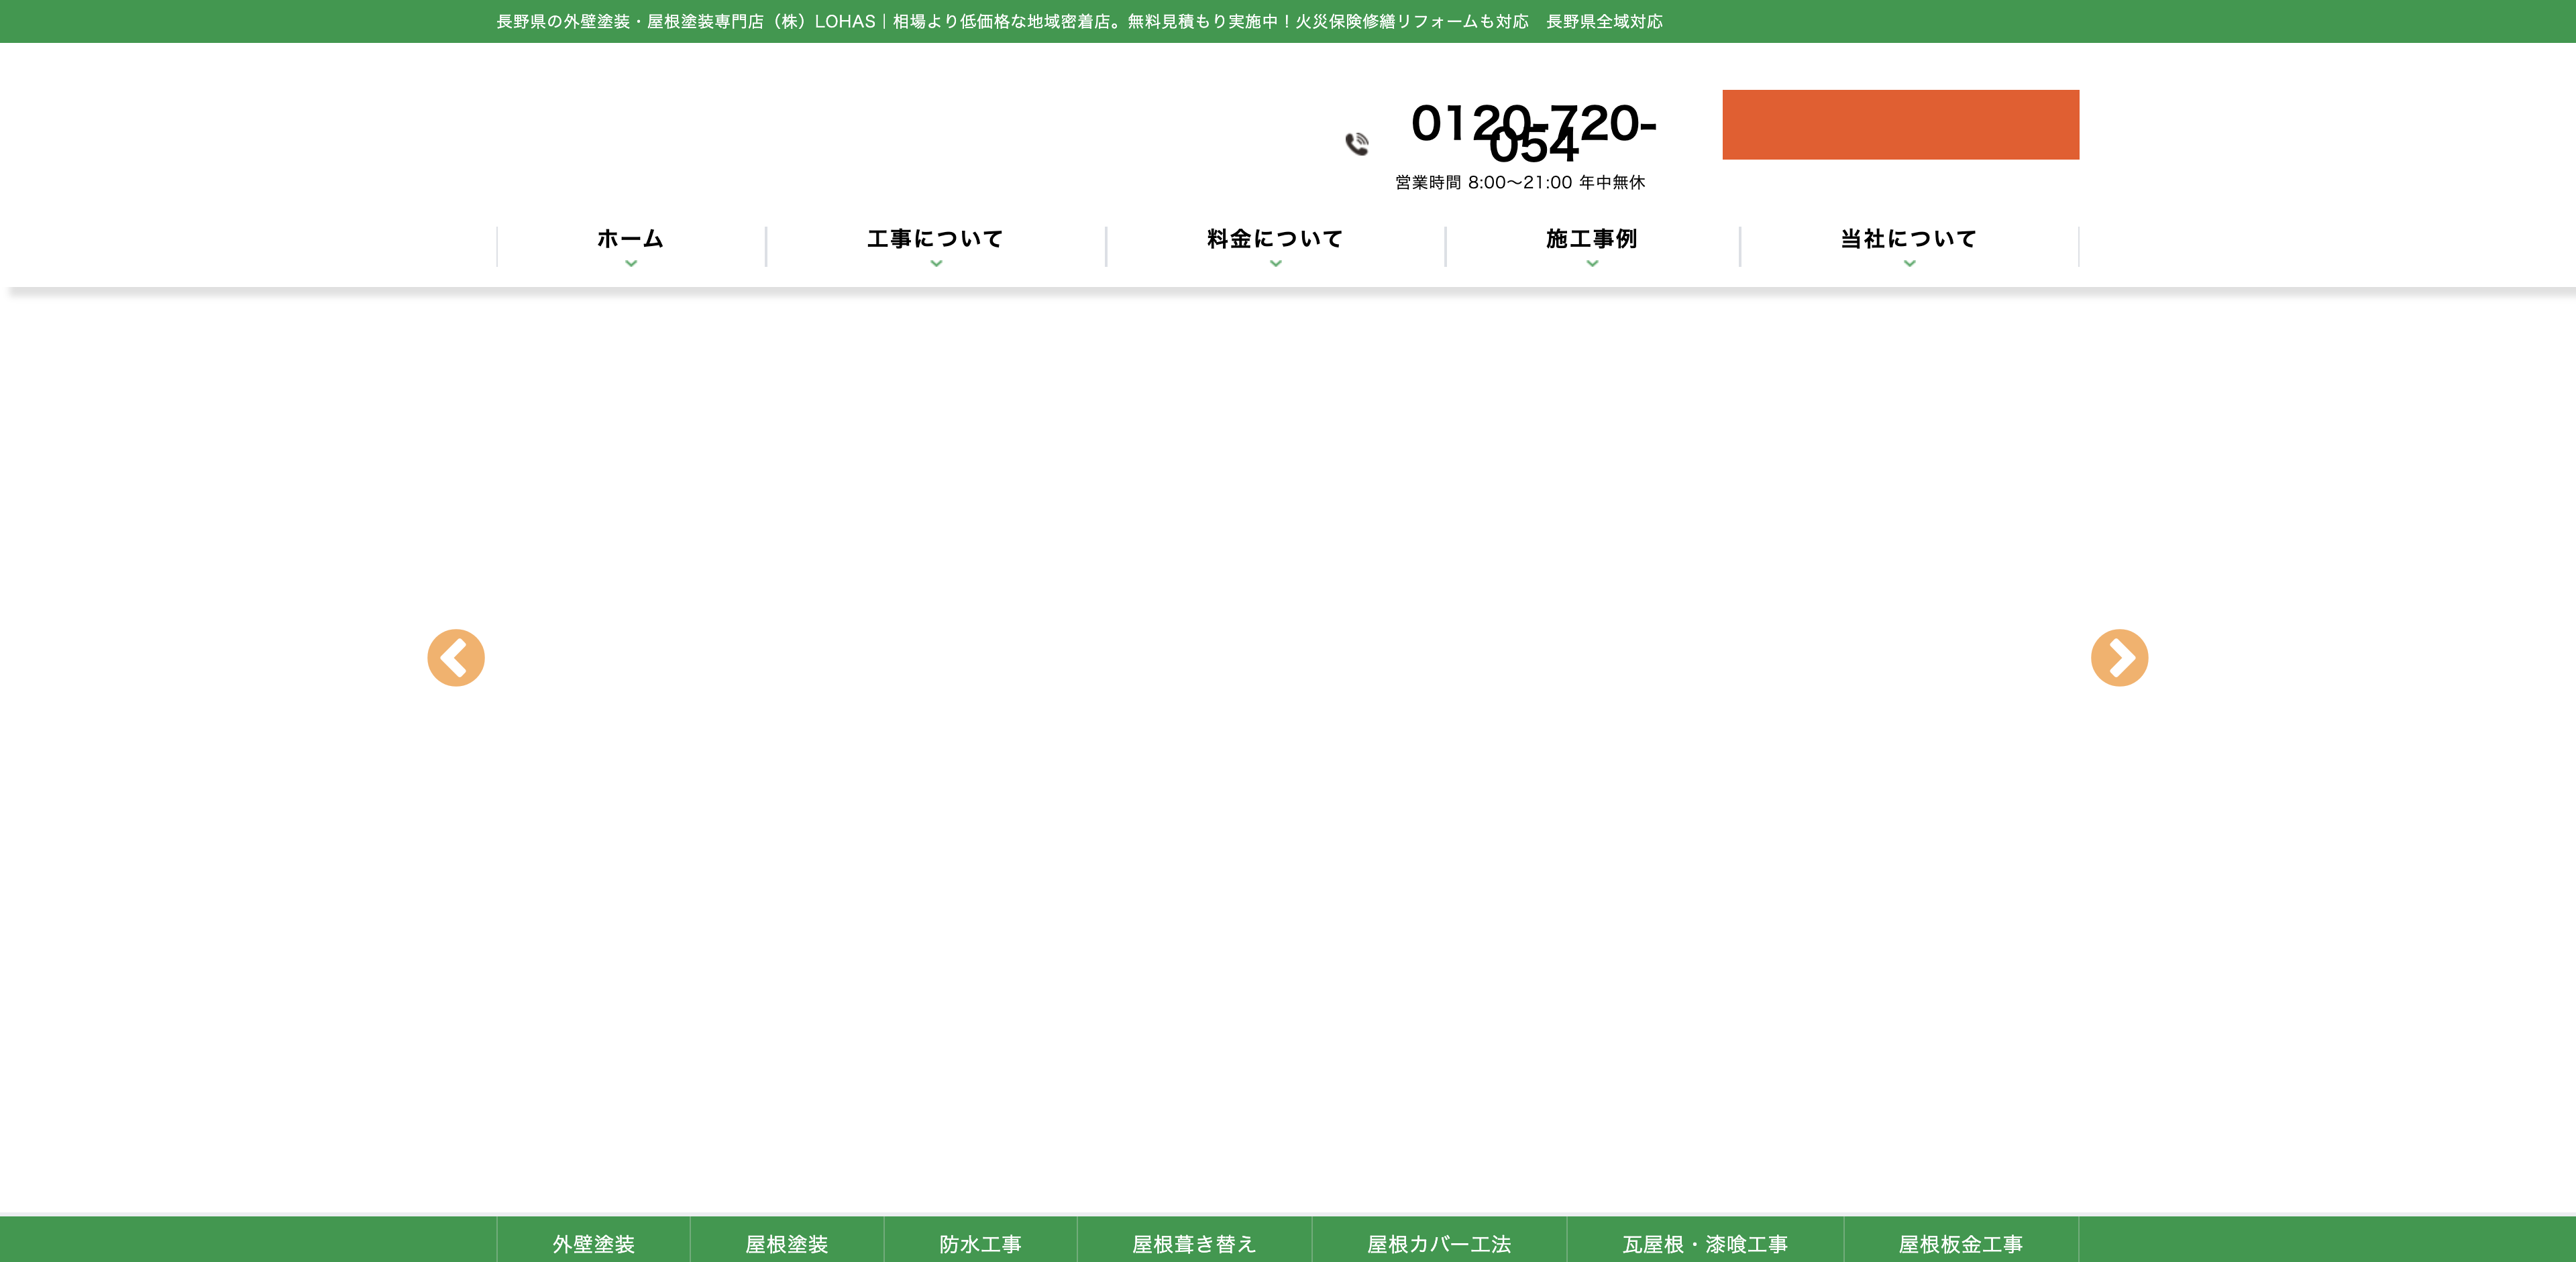Click the top banner LOHAS description text

(1080, 21)
